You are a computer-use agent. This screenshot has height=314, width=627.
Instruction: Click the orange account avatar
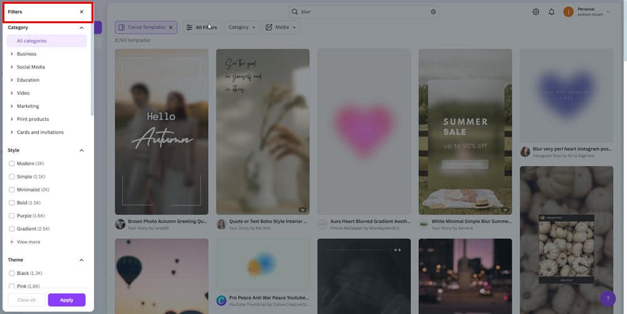click(x=568, y=12)
